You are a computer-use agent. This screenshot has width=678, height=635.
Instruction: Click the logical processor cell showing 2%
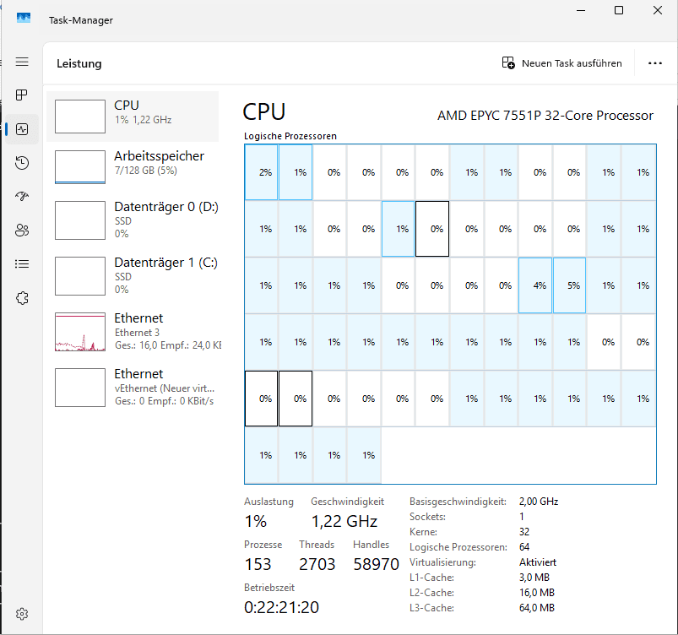coord(261,172)
